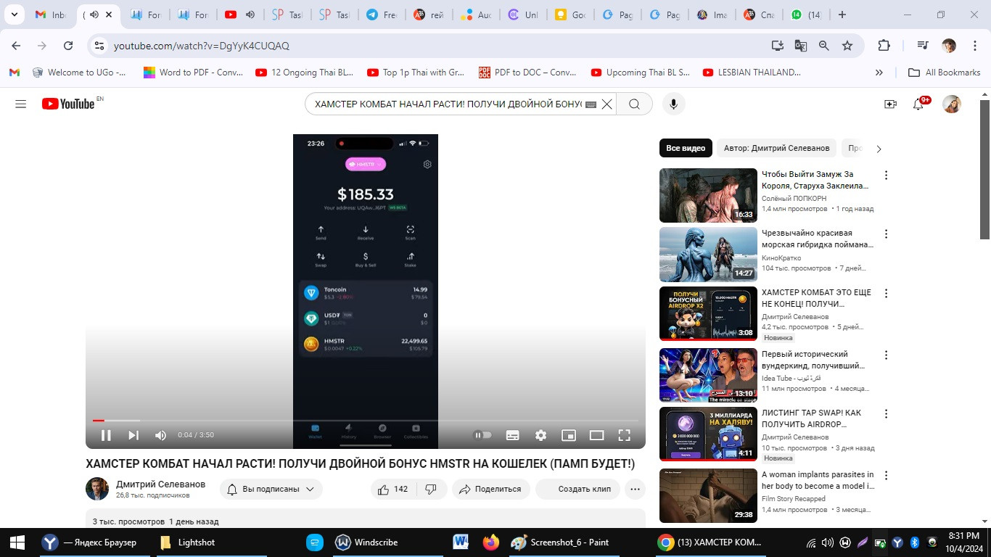Clear the YouTube search query with the X

[x=606, y=104]
